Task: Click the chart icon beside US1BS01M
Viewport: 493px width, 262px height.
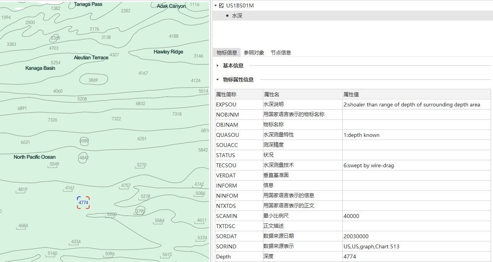Action: tap(221, 5)
